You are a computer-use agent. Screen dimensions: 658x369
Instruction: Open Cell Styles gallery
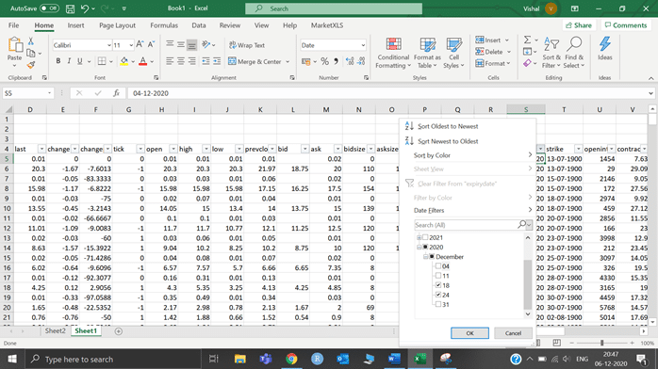point(453,54)
